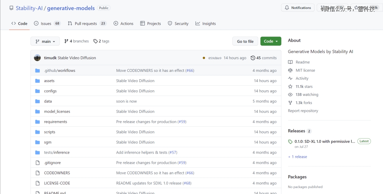The height and width of the screenshot is (194, 383).
Task: Click the commit status dot icon
Action: [x=204, y=58]
